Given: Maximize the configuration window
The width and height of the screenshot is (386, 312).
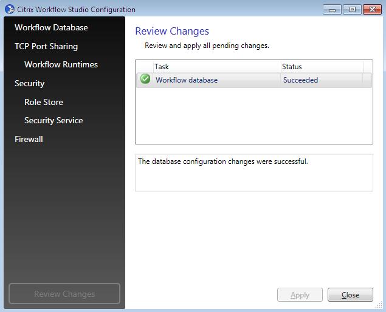Looking at the screenshot, I should (x=352, y=10).
